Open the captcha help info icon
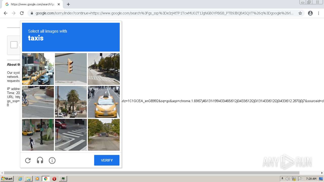 point(52,160)
